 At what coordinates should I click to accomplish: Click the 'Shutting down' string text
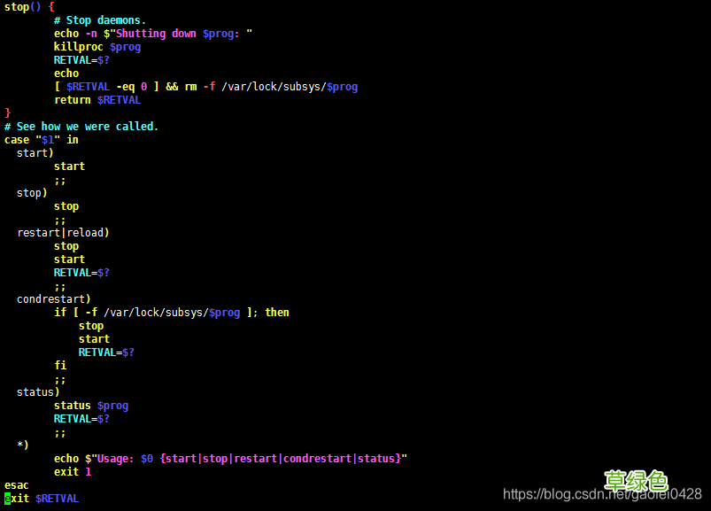pyautogui.click(x=156, y=34)
